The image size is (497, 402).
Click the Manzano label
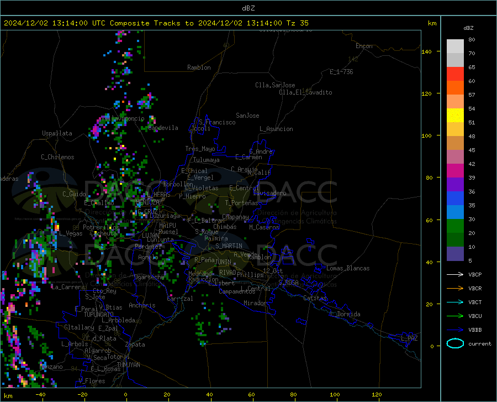(x=51, y=367)
